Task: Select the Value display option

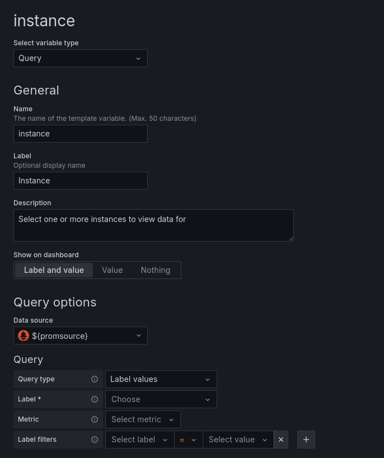Action: (x=112, y=270)
